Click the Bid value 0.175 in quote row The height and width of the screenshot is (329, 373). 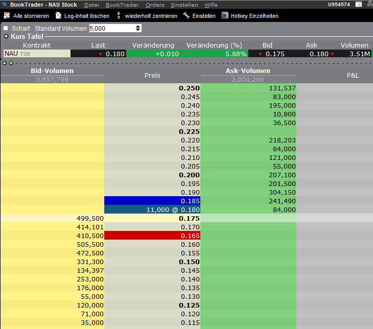pos(275,54)
